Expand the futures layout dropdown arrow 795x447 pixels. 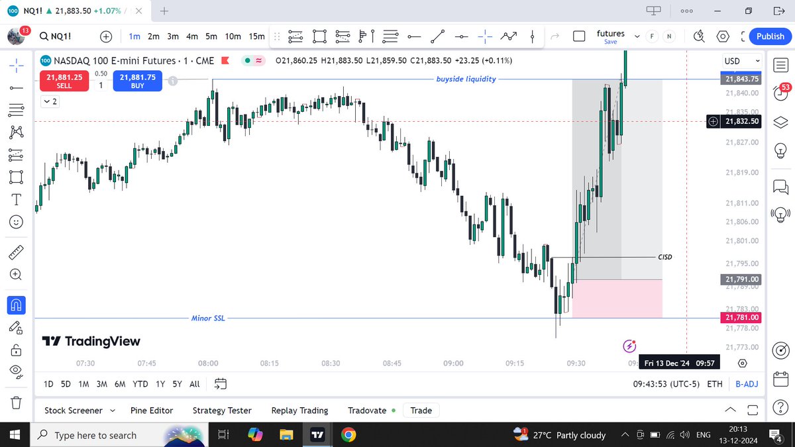pyautogui.click(x=637, y=36)
